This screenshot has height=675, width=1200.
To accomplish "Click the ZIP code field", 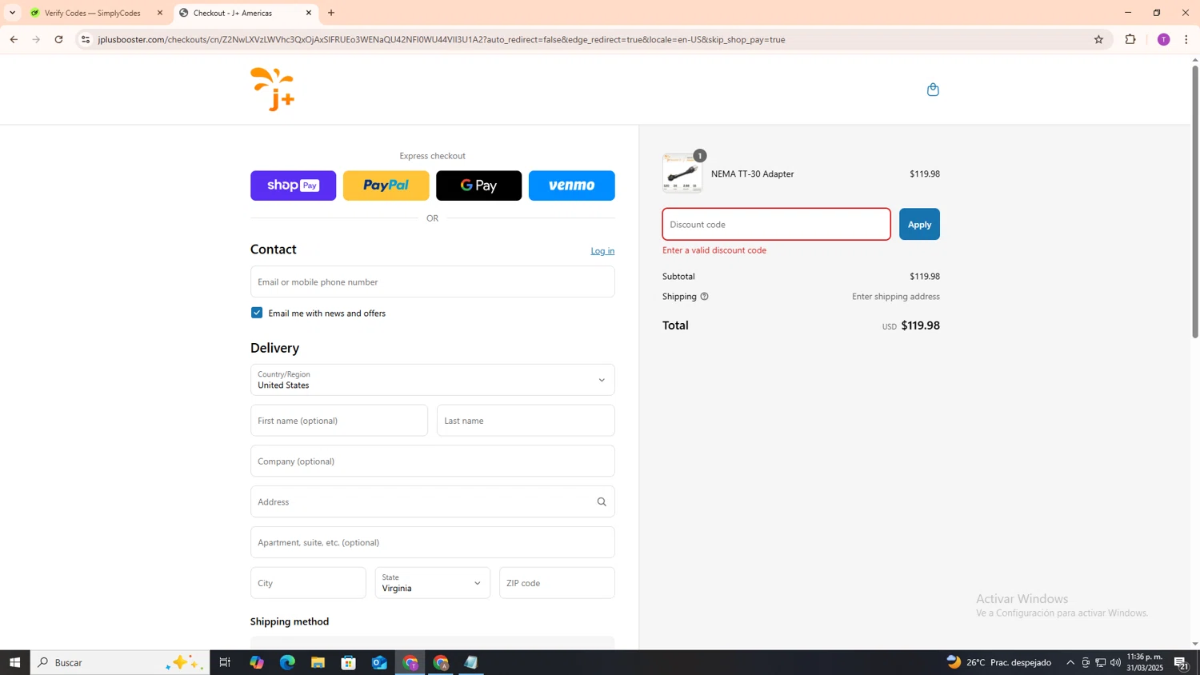I will pyautogui.click(x=557, y=583).
